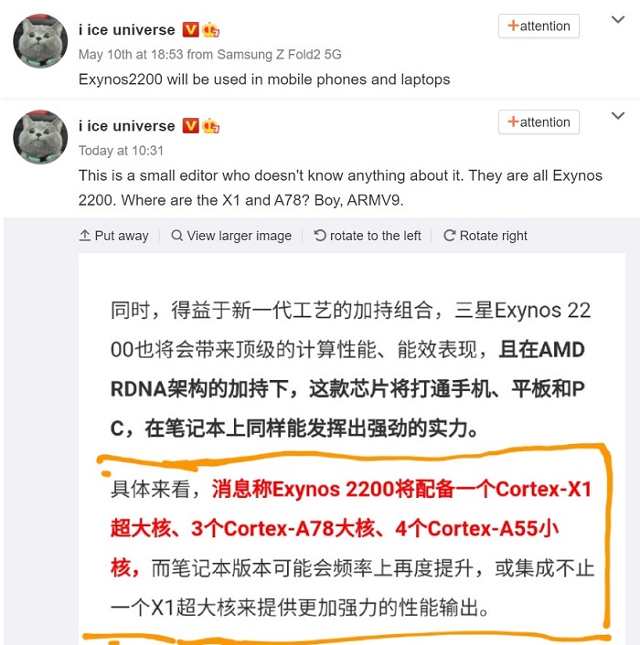Follow via second post's attention button
The height and width of the screenshot is (645, 640).
pyautogui.click(x=539, y=122)
